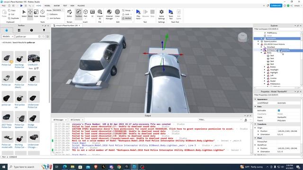Open the All Contexts output dropdown

(x=77, y=120)
